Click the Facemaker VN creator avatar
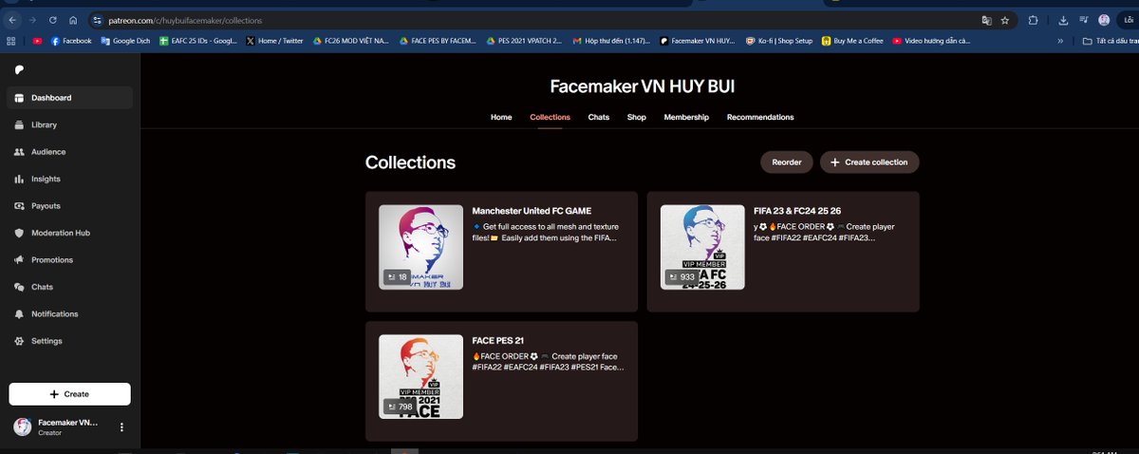This screenshot has width=1139, height=454. coord(23,427)
